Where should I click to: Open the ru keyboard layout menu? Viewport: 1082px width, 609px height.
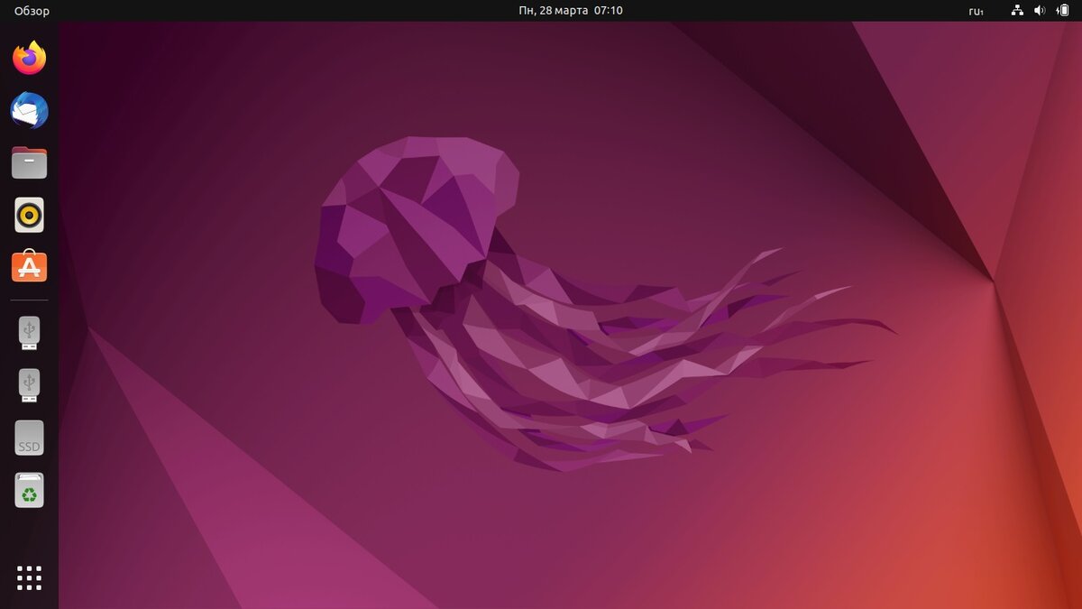click(x=976, y=11)
